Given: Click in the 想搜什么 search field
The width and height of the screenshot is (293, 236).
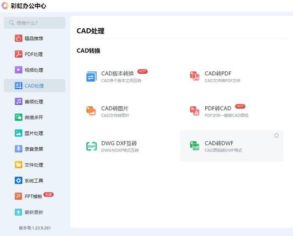Looking at the screenshot, I should click(38, 23).
